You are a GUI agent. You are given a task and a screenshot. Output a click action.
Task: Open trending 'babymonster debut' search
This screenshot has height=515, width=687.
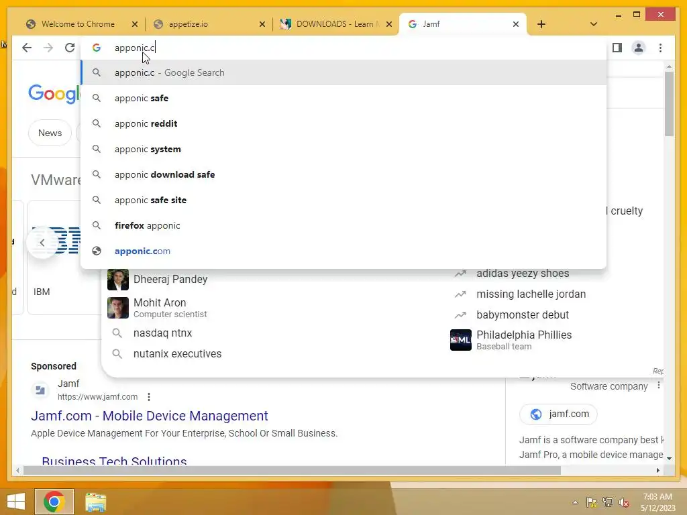pyautogui.click(x=523, y=314)
